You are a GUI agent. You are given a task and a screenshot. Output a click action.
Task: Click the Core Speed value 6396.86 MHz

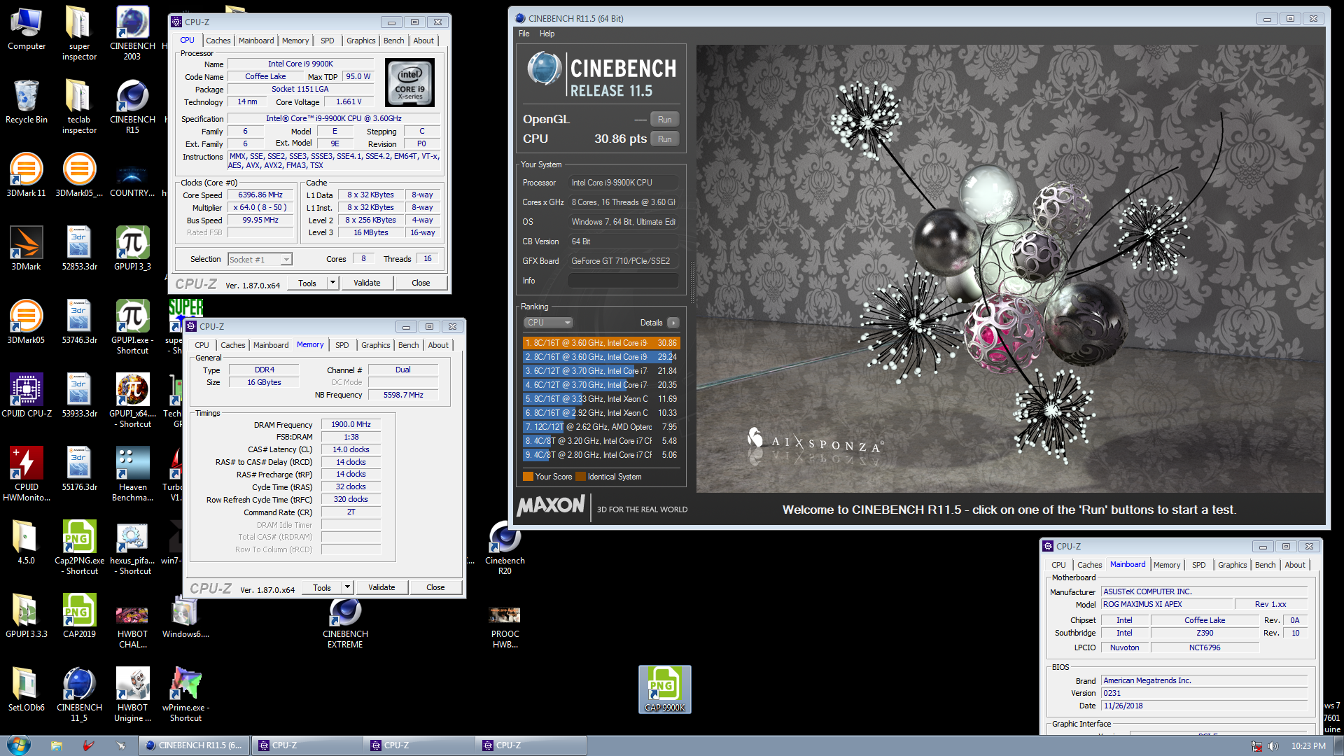pyautogui.click(x=260, y=195)
